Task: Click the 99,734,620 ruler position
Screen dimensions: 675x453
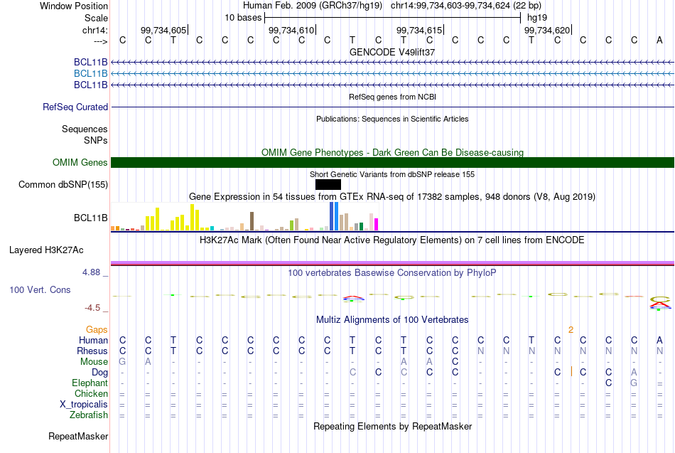Action: point(546,30)
